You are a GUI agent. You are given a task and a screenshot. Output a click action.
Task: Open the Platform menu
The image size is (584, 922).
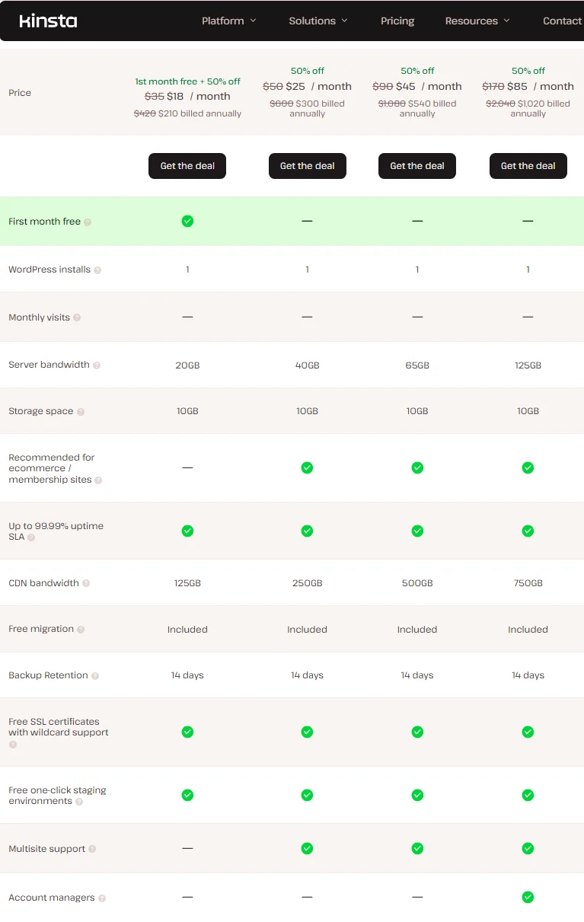(229, 21)
